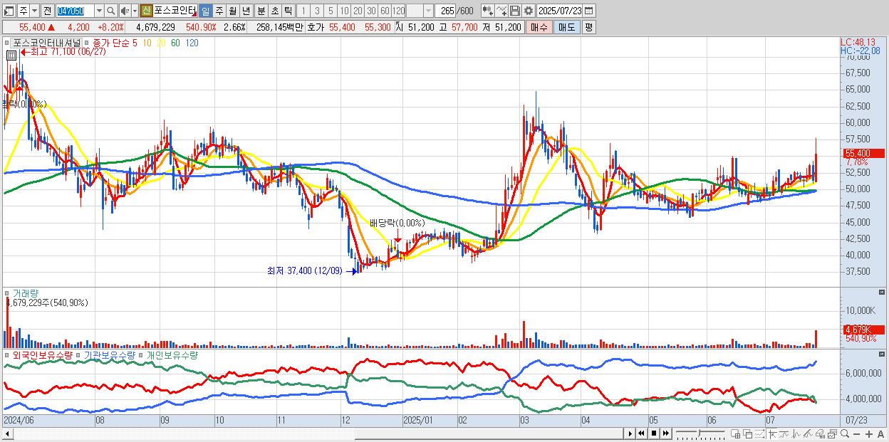Open the stock code history dropdown
Screen dimensions: 889x442
(x=99, y=11)
